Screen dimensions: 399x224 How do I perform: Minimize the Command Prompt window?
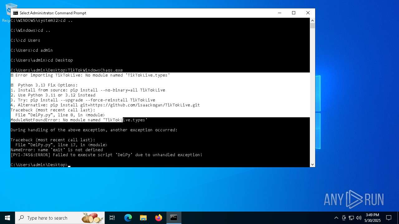(279, 13)
